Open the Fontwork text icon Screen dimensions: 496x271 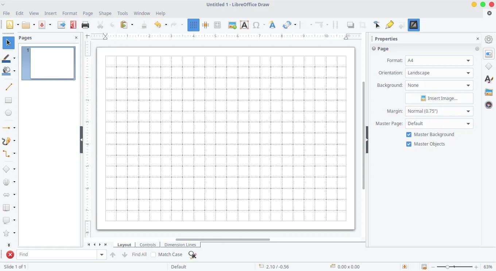(x=272, y=25)
